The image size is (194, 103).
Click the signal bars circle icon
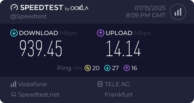(177, 12)
